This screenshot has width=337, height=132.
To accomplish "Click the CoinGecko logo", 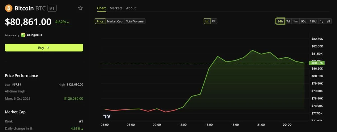I will coord(23,35).
